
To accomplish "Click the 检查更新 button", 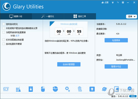I will (116, 40).
